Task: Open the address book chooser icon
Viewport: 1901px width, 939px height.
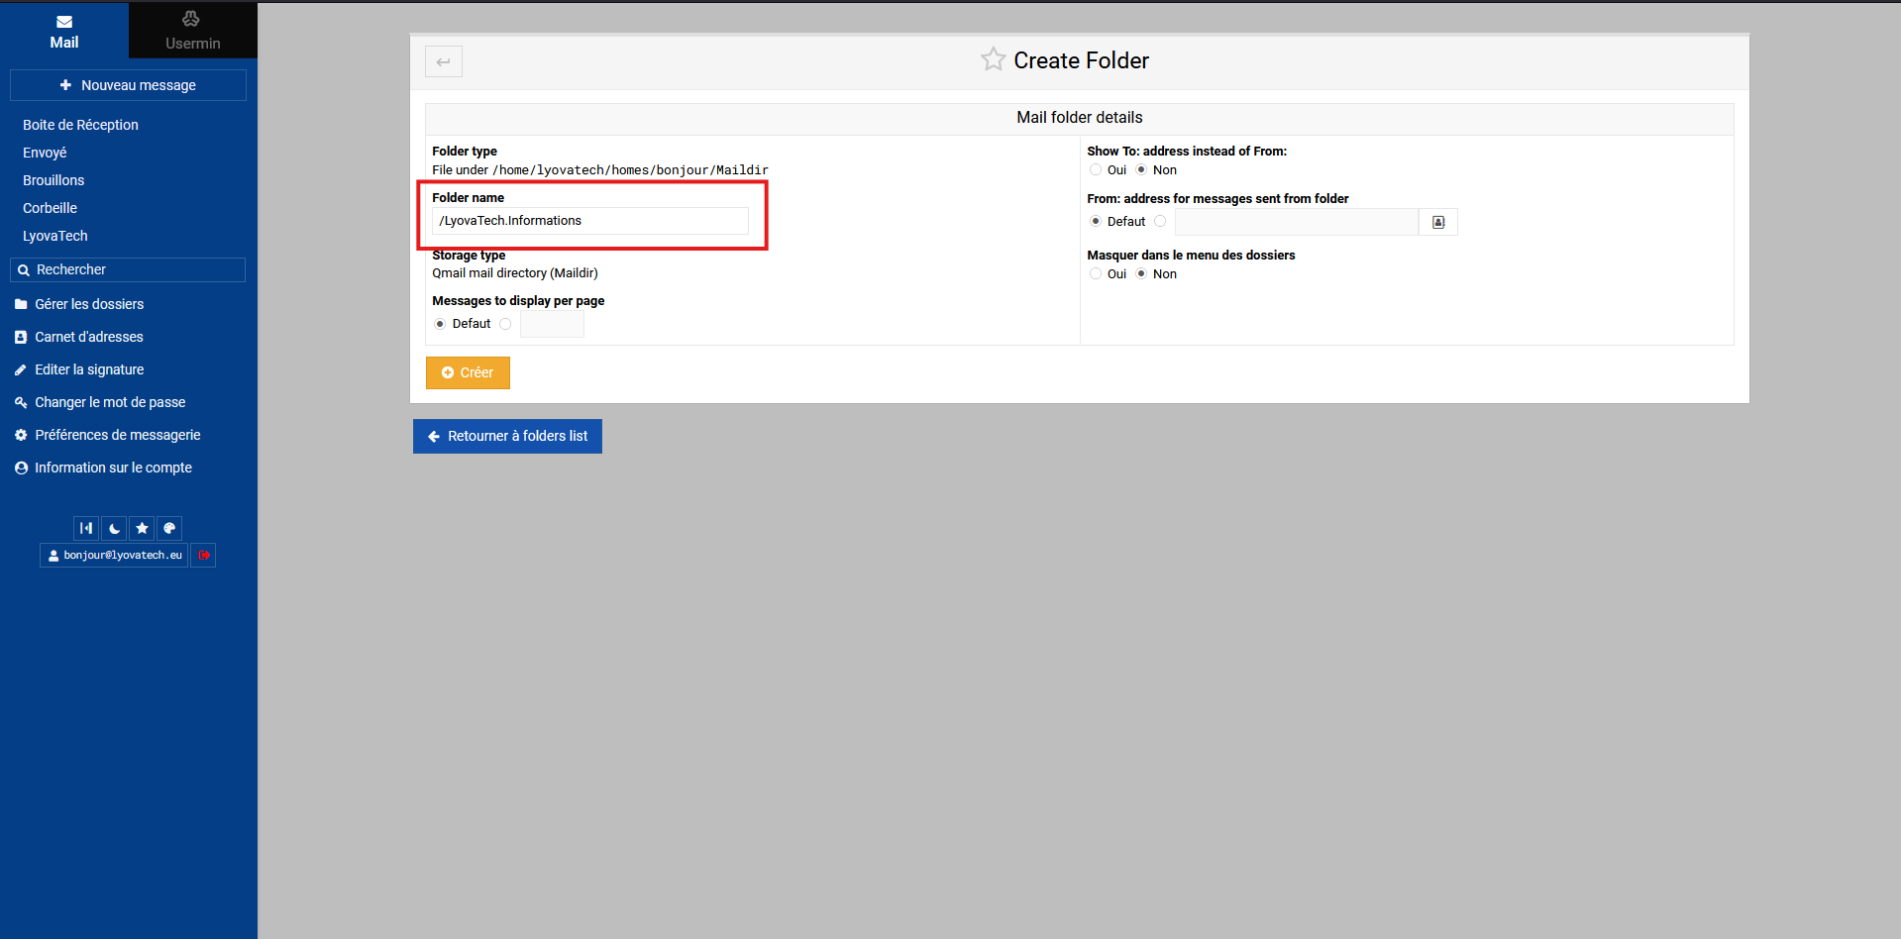Action: coord(1437,222)
